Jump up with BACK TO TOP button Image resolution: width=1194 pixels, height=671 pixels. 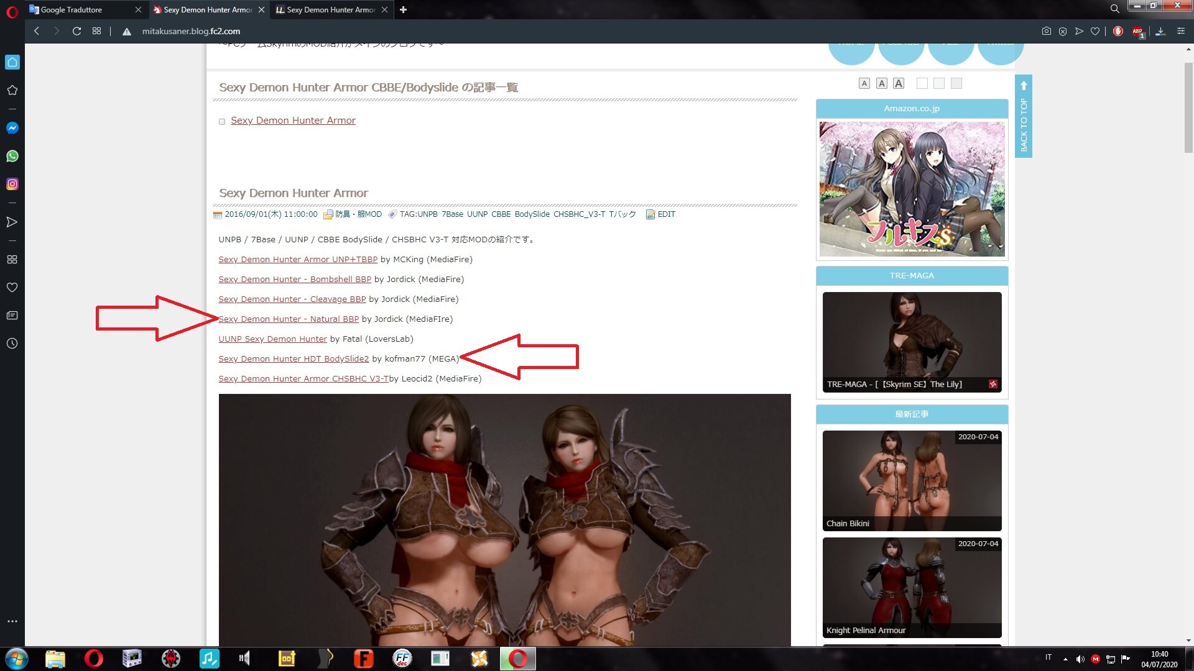tap(1024, 116)
